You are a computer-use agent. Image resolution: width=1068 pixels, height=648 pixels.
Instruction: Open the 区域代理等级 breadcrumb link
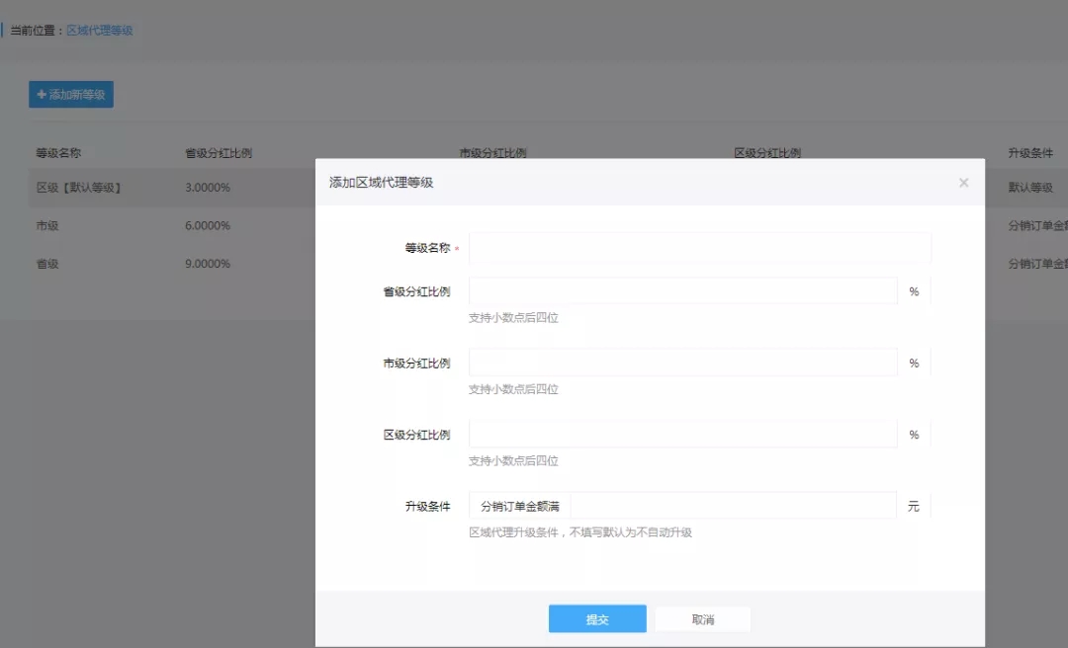(100, 31)
